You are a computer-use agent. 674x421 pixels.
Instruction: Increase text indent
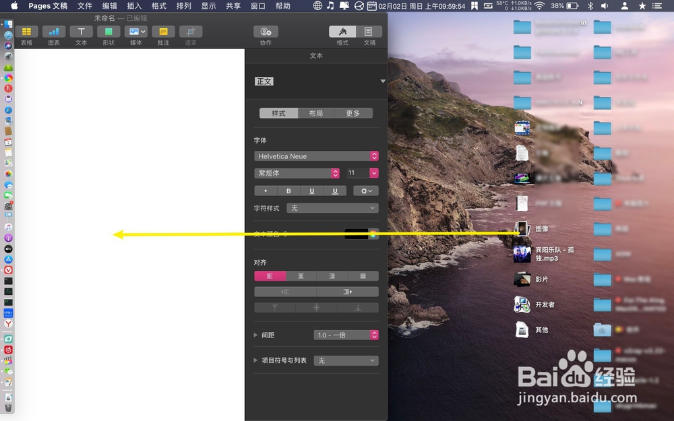click(348, 292)
